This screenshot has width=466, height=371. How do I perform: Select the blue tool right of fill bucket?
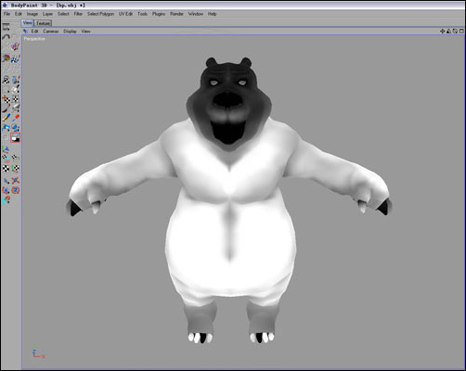(16, 128)
